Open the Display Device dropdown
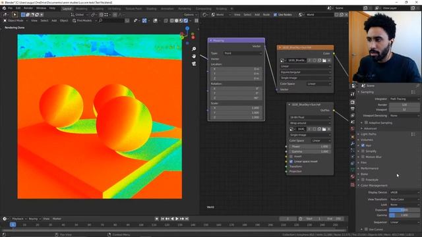The height and width of the screenshot is (237, 422). pos(404,192)
